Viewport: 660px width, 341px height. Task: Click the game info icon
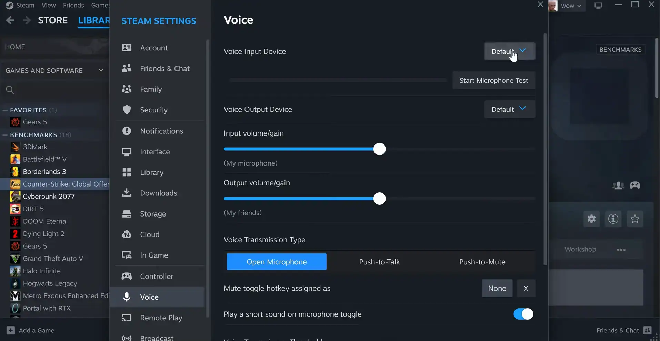coord(613,219)
